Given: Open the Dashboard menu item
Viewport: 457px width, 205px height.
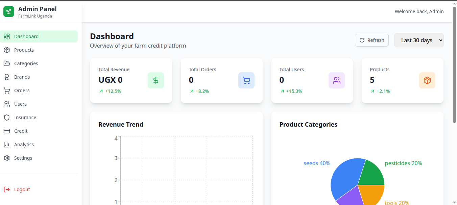Looking at the screenshot, I should point(39,36).
